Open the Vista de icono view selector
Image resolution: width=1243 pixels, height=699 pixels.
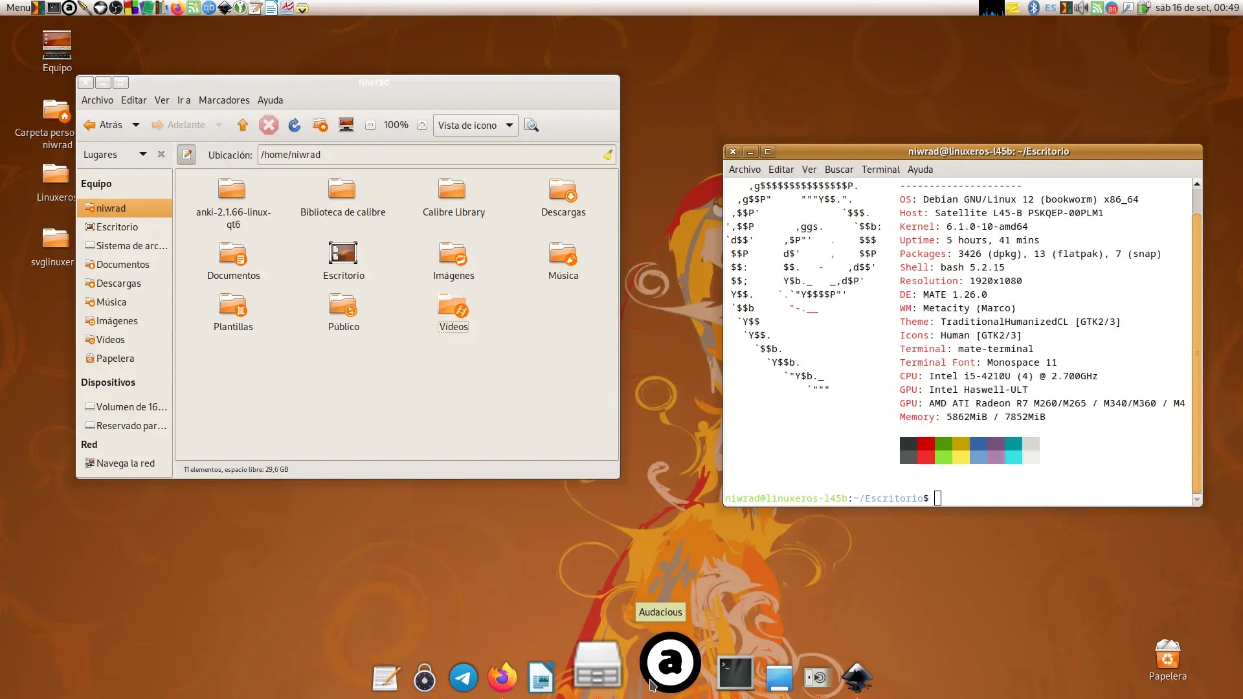pyautogui.click(x=476, y=125)
